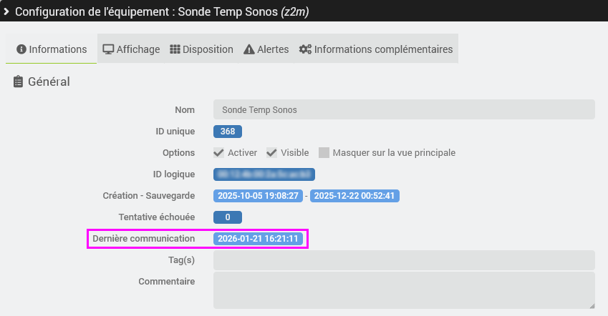The image size is (608, 316).
Task: Click the Commentaire resize handle corner
Action: (592, 305)
